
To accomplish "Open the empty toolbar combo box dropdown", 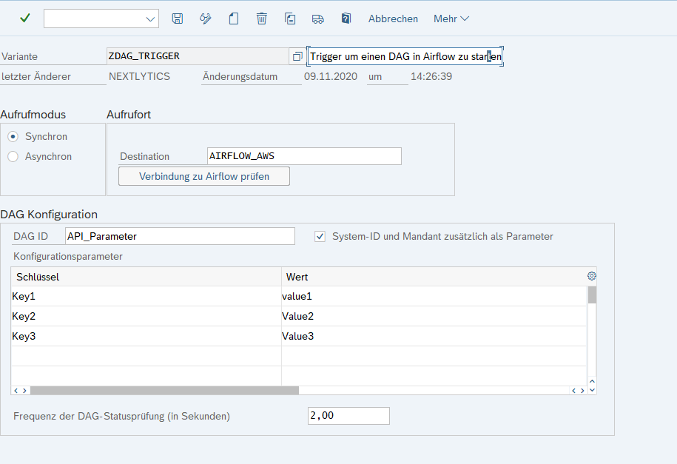I will 151,19.
